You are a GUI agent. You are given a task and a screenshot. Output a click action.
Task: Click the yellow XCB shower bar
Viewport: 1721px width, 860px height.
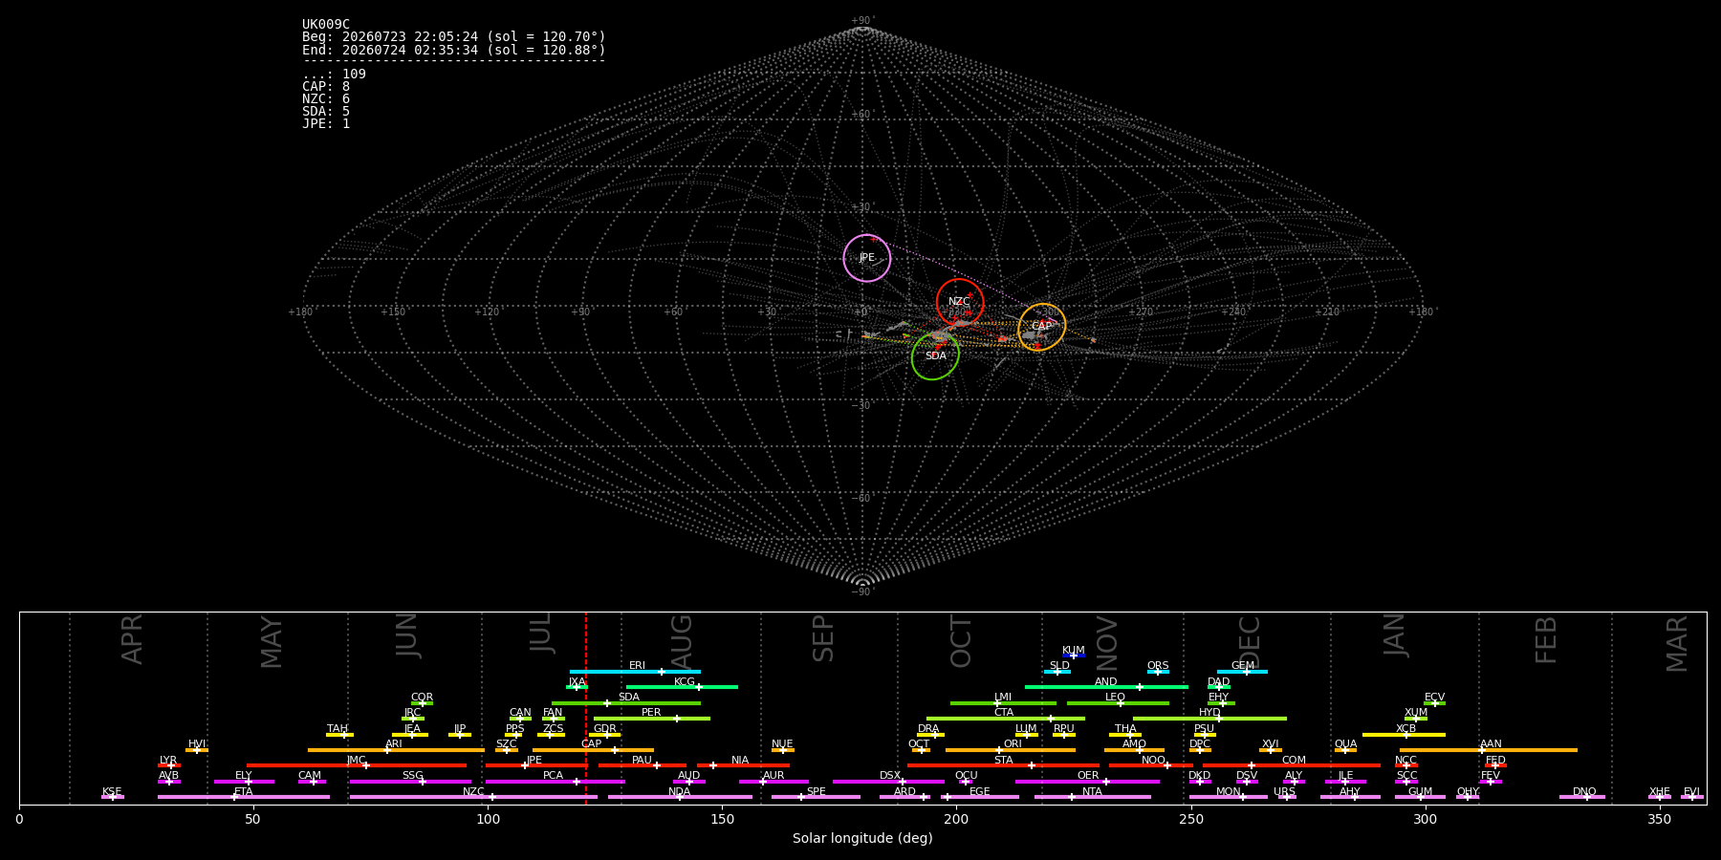point(1404,735)
